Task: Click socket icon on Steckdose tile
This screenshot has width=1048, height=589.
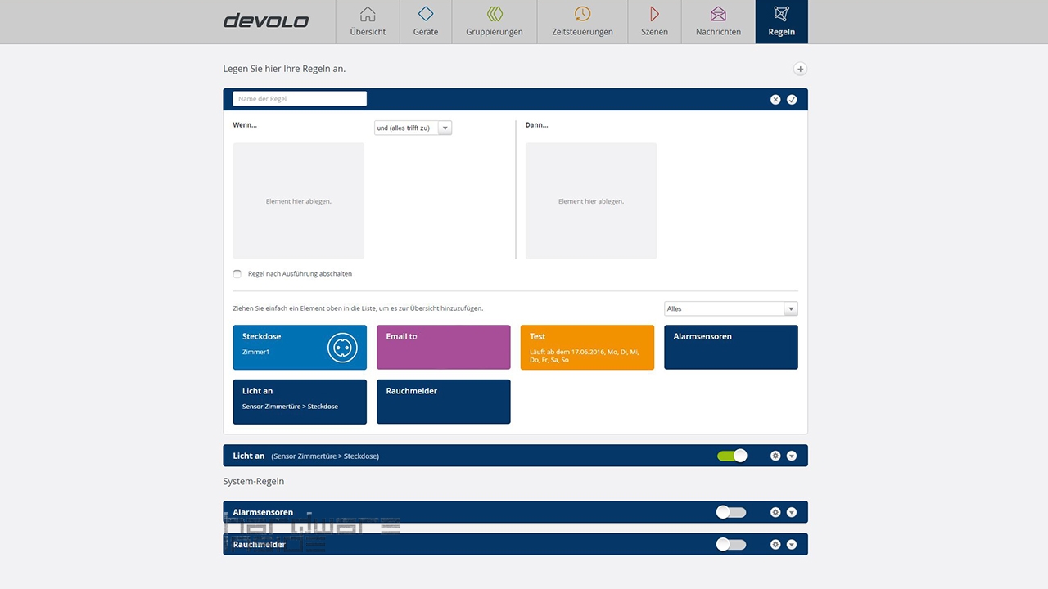Action: 342,348
